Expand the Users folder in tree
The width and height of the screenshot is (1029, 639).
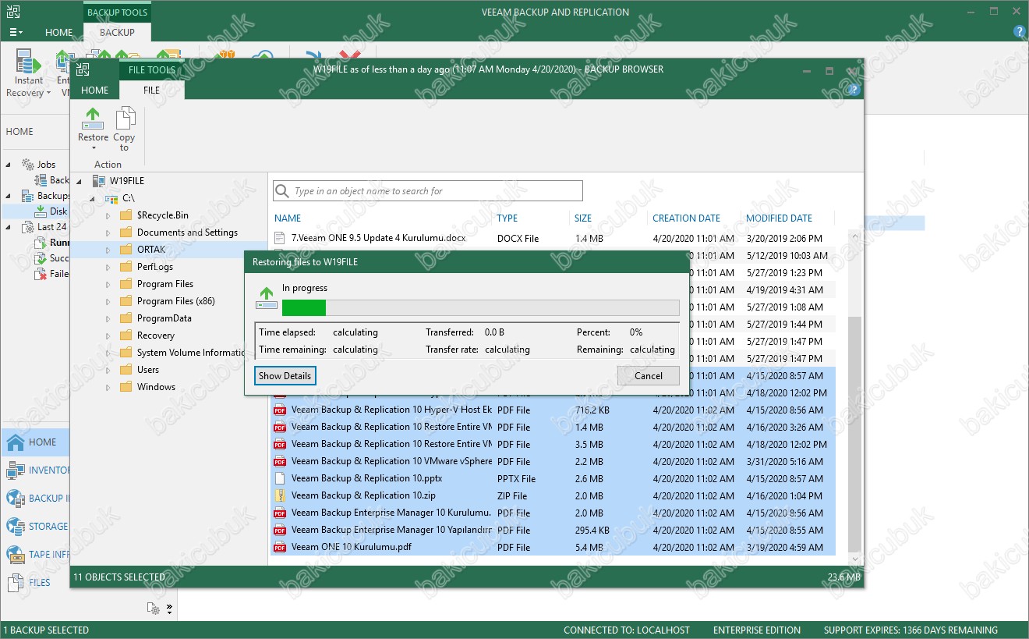pos(108,370)
